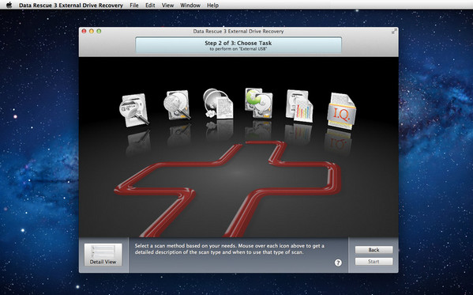Open the Edit menu
The width and height of the screenshot is (473, 295).
[x=150, y=5]
